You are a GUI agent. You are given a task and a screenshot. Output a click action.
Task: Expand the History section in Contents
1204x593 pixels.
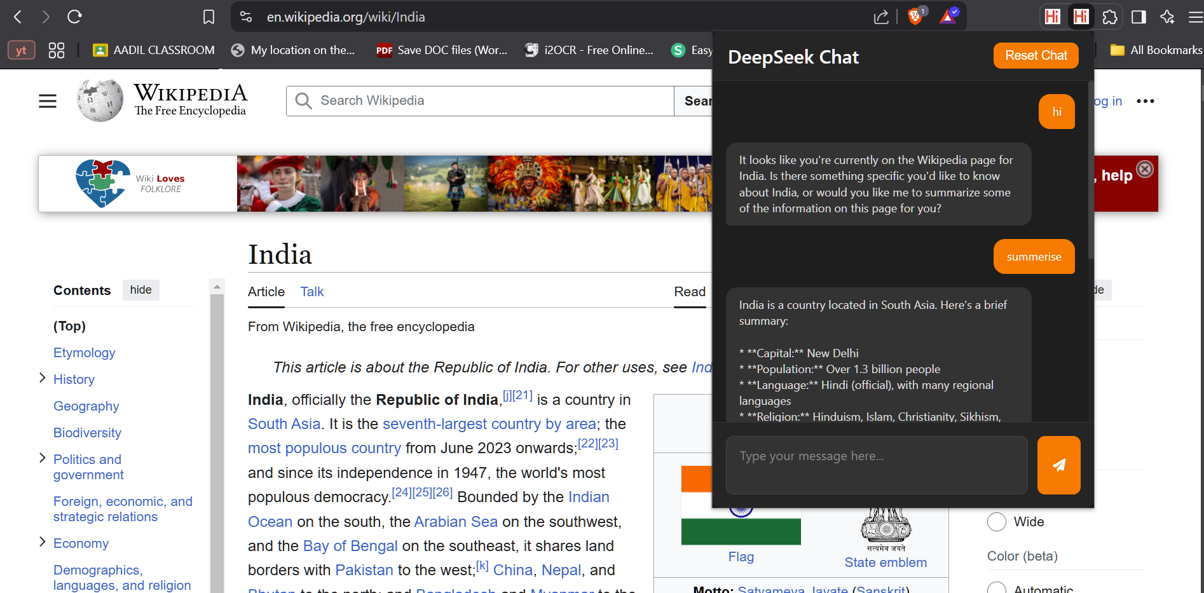coord(43,378)
